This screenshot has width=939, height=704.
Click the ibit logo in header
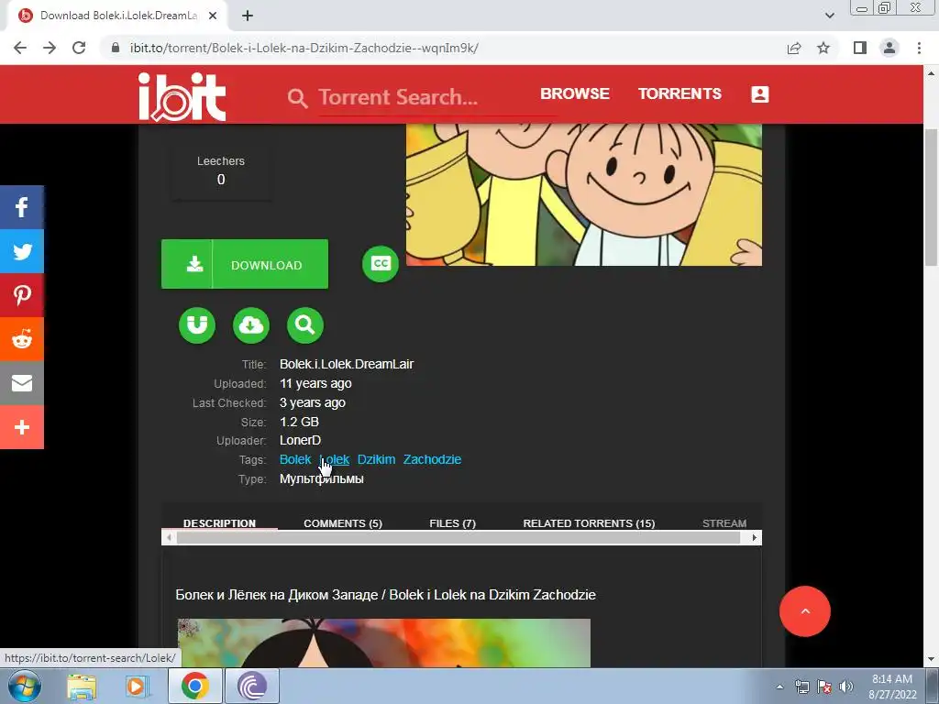pos(182,97)
